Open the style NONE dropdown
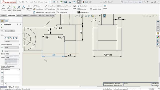The height and width of the screenshot is (90, 160). pyautogui.click(x=12, y=41)
